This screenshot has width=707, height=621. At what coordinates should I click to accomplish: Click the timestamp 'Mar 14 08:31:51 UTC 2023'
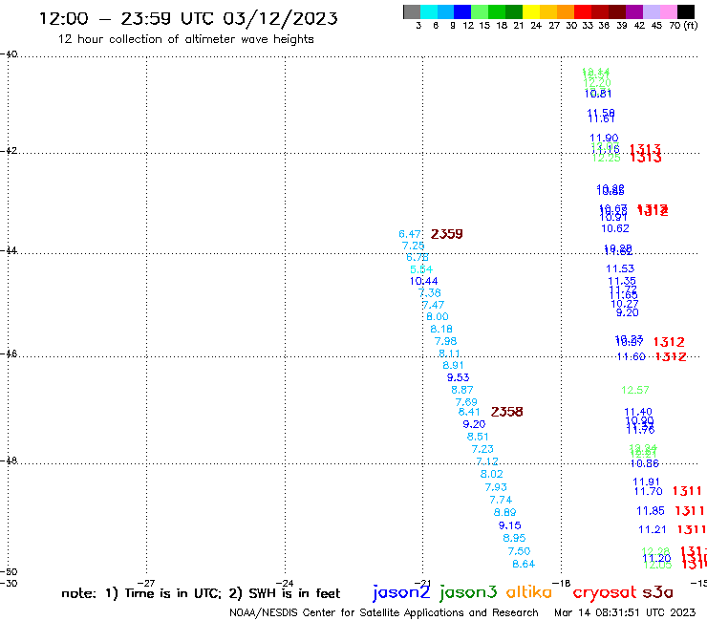tap(625, 612)
